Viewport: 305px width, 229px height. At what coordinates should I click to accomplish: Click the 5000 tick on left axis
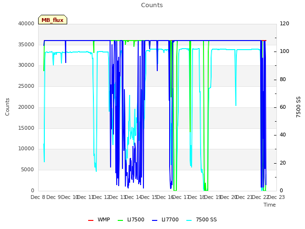28,170
